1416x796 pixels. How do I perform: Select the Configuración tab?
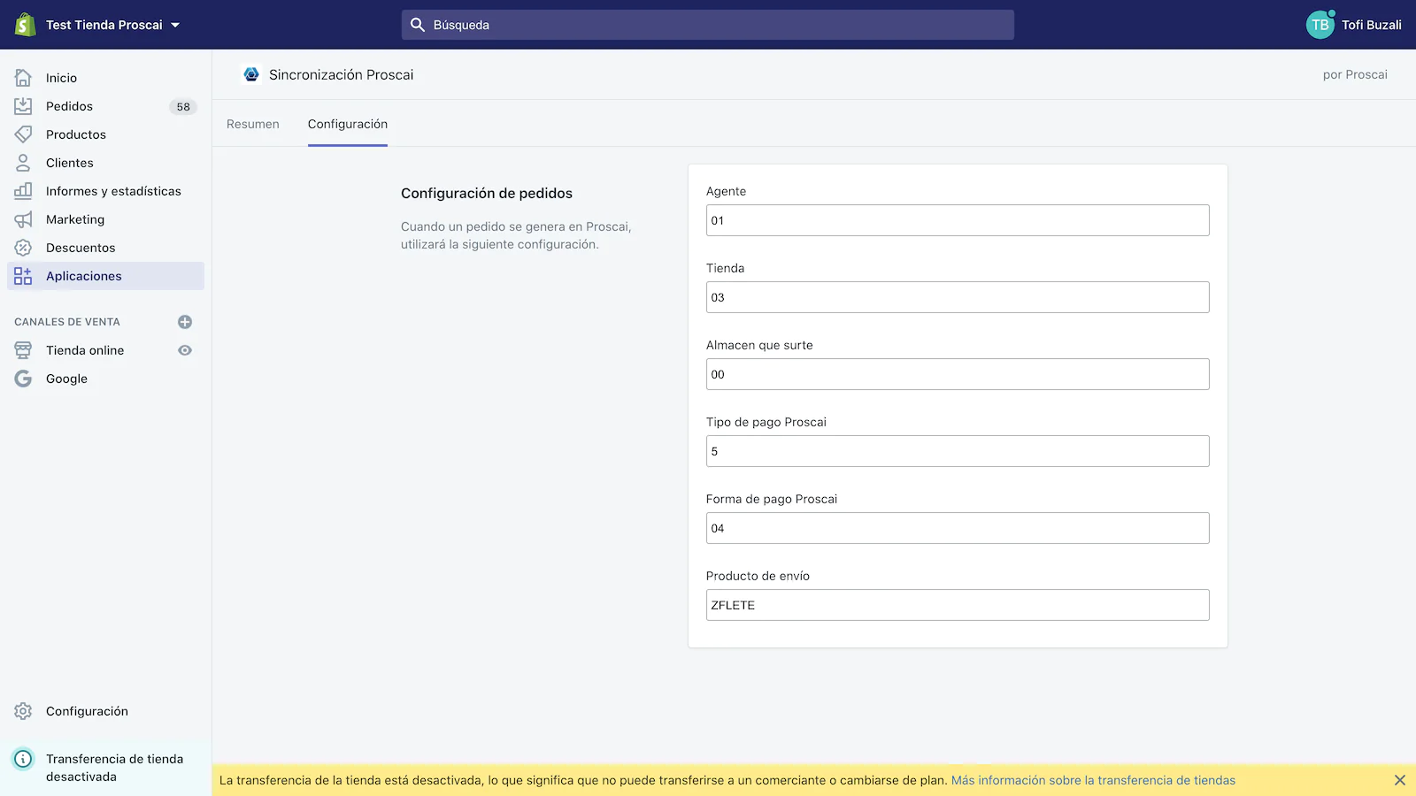pyautogui.click(x=348, y=124)
